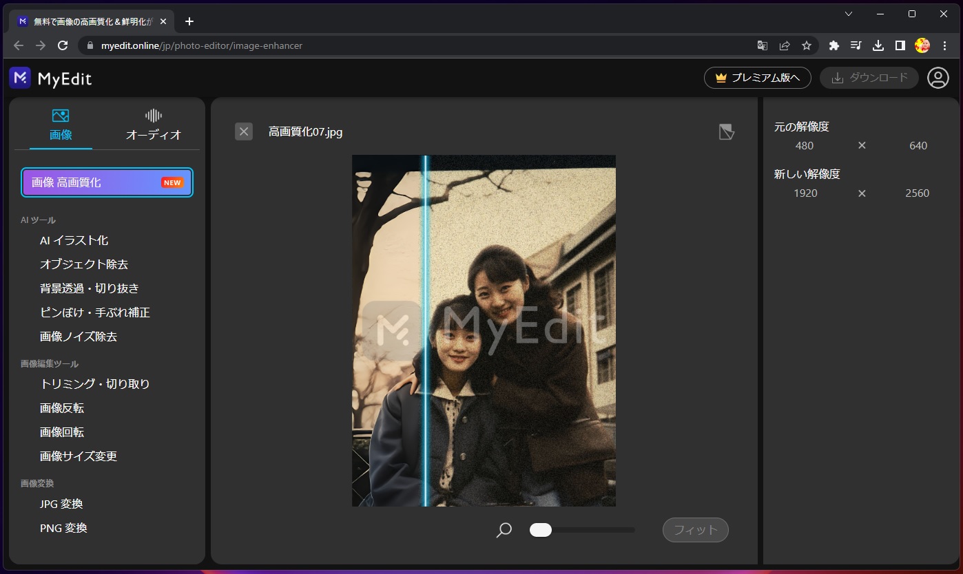Open the プレミアム版へ upgrade button
The width and height of the screenshot is (963, 574).
[x=757, y=78]
